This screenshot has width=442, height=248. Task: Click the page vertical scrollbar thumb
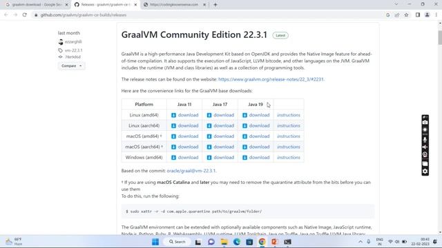[440, 37]
